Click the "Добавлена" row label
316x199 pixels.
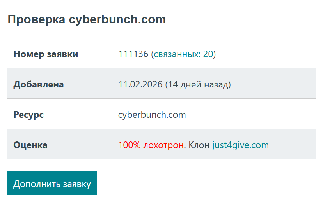coord(38,84)
